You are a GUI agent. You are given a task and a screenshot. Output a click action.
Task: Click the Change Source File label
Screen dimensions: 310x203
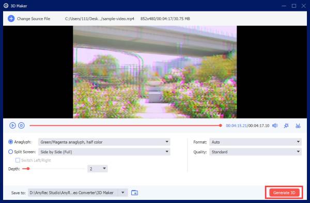(x=34, y=19)
